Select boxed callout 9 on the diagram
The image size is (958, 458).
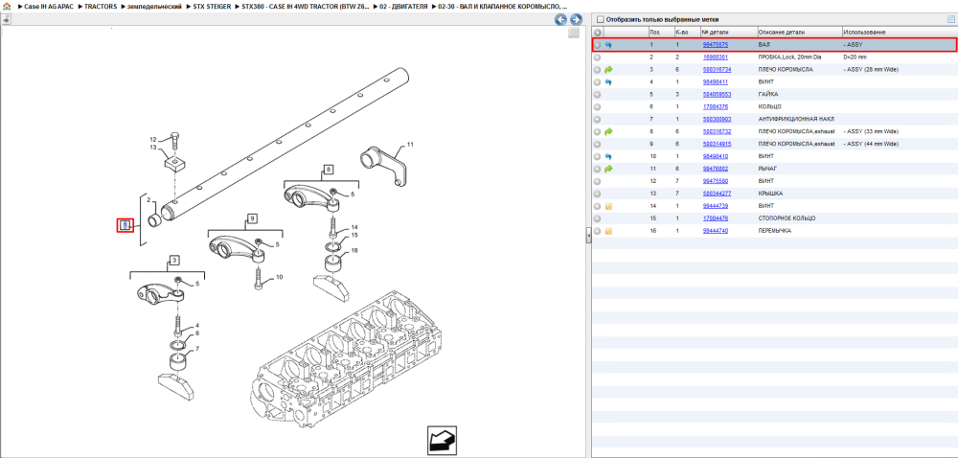[x=250, y=218]
